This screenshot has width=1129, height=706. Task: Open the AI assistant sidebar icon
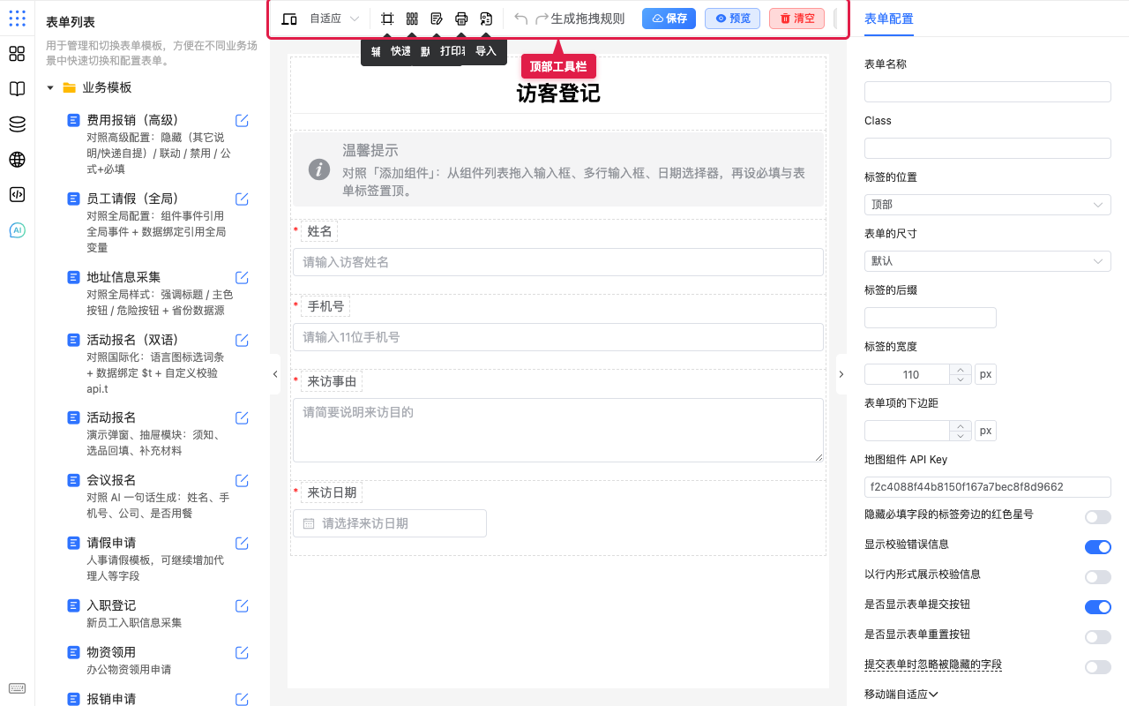click(x=17, y=230)
